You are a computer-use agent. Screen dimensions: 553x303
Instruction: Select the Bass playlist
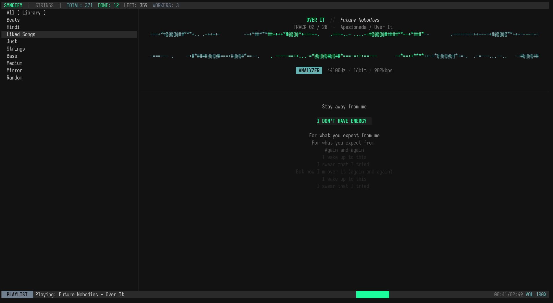[x=69, y=56]
